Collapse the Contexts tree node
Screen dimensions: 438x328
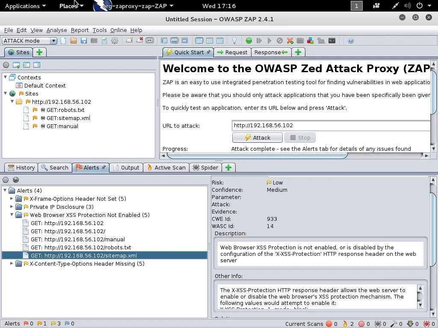pyautogui.click(x=5, y=77)
